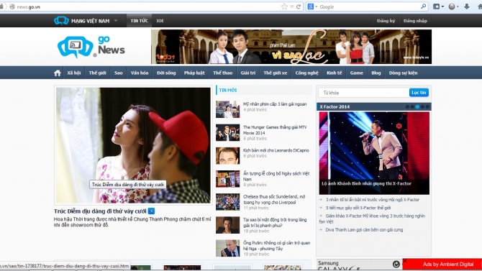This screenshot has height=271, width=482.
Task: Reload the page with the refresh icon
Action: coord(299,6)
